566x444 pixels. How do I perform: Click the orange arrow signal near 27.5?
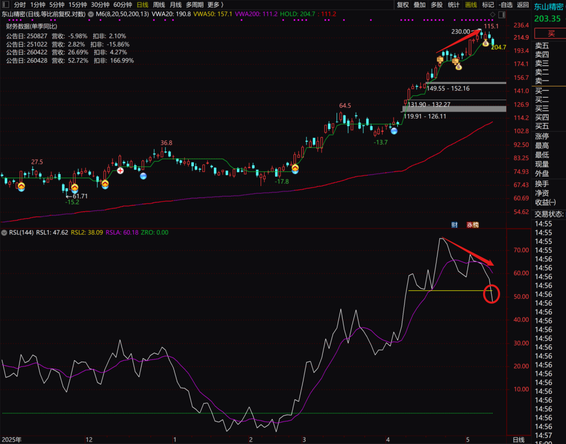[x=21, y=186]
